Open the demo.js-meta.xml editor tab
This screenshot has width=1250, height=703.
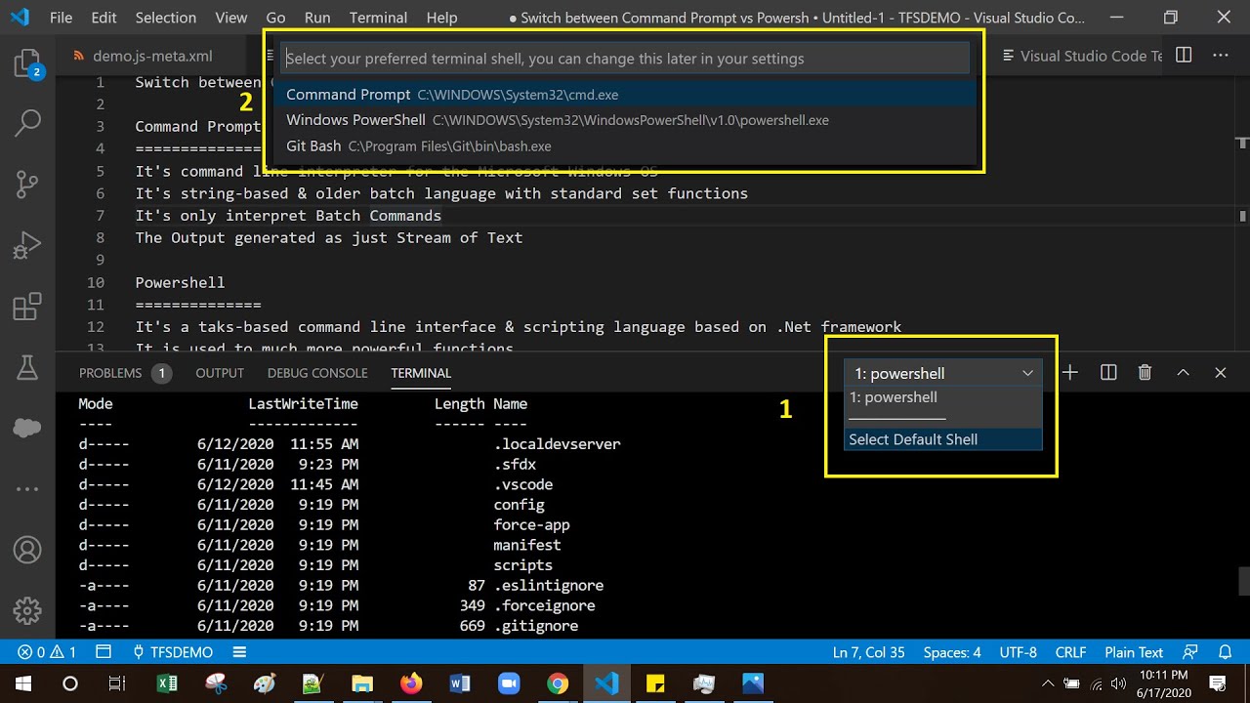150,56
